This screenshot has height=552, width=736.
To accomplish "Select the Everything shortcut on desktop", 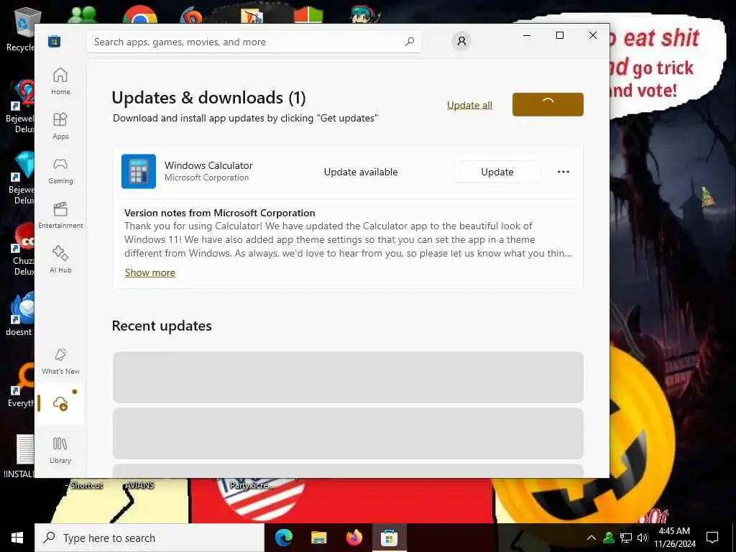I will (x=22, y=385).
